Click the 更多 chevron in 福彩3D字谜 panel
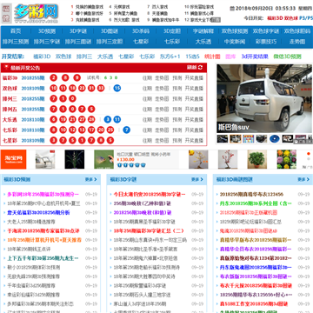Screen dimensions: 313x313 click(202, 179)
